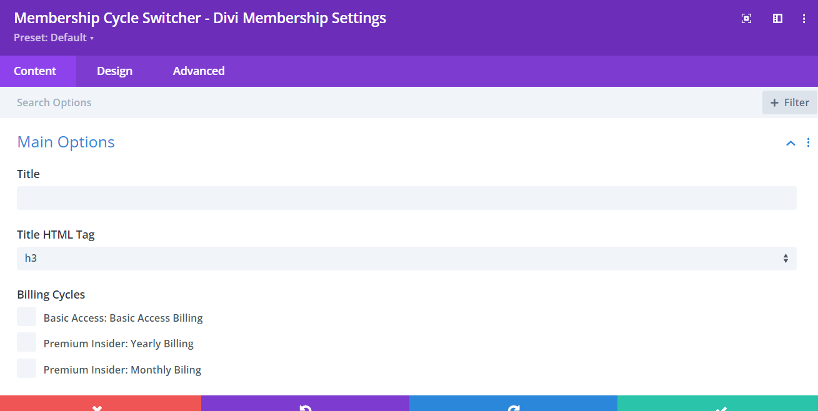Check Premium Insider: Yearly Billing
The image size is (818, 411).
click(26, 342)
